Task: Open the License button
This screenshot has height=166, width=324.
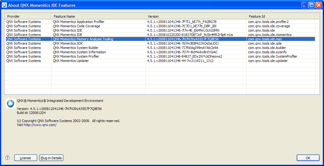Action: [26, 158]
